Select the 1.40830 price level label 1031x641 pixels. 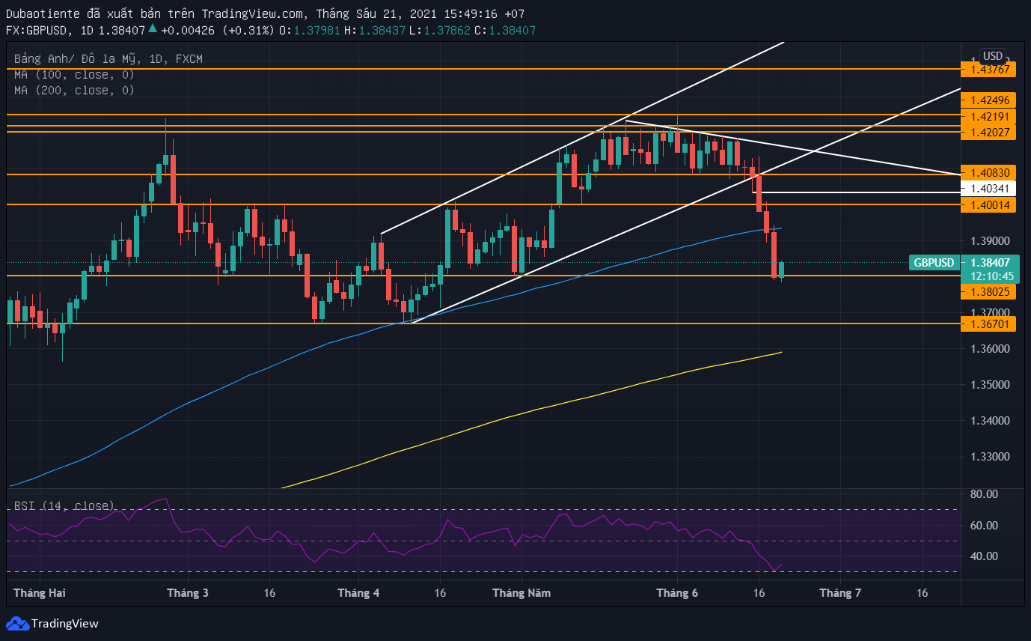tap(989, 171)
